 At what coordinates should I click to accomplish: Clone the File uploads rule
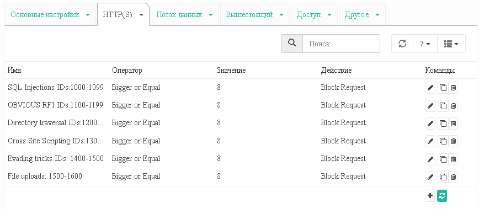(x=443, y=177)
